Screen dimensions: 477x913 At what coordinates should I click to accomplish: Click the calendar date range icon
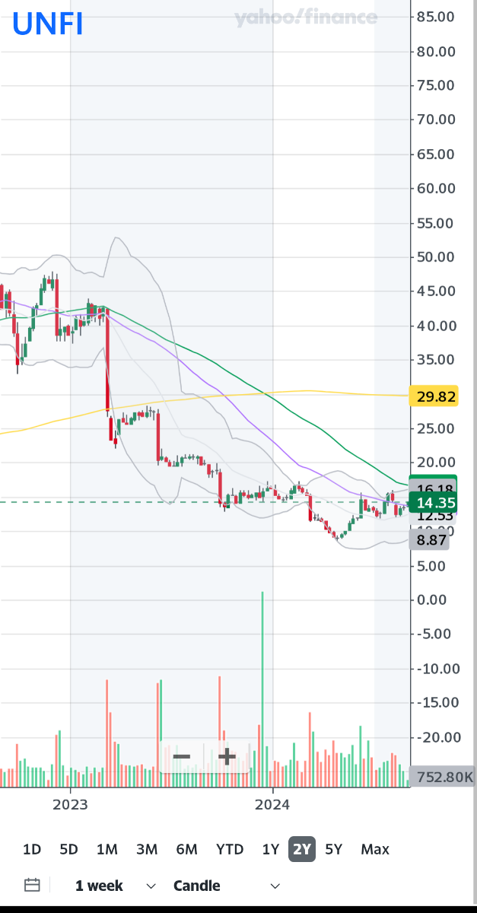tap(32, 886)
